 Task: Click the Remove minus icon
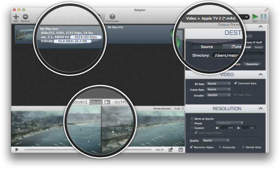pyautogui.click(x=25, y=17)
